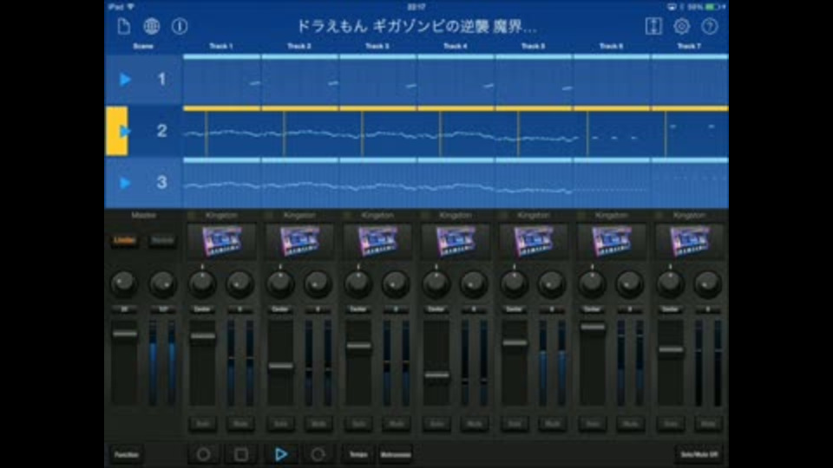
Task: Tap the square stop button in transport
Action: point(241,454)
